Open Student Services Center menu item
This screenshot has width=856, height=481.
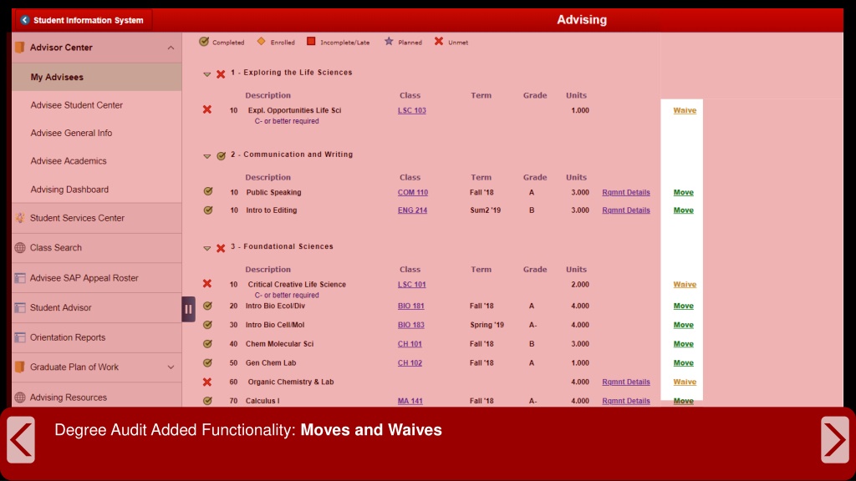(97, 218)
